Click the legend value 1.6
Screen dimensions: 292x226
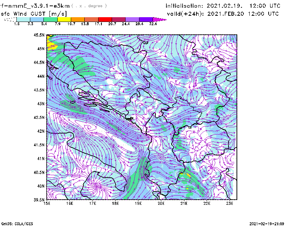click(x=17, y=24)
